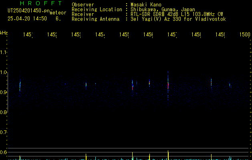Select the receiver text RTL-SDR SDR# 42dB L15 103.8MHz CW
This screenshot has height=160, width=252.
coord(177,14)
